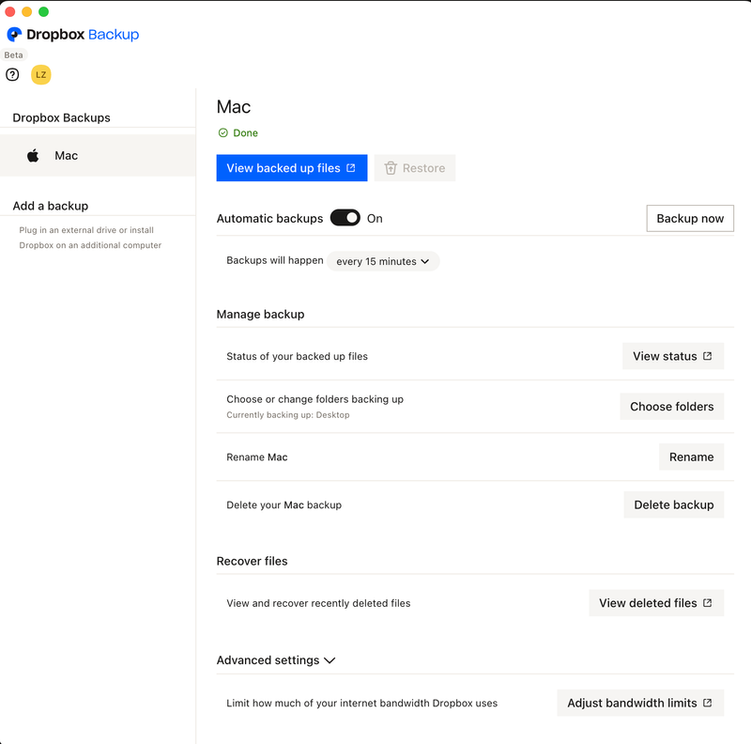Image resolution: width=751 pixels, height=744 pixels.
Task: Click the Restore button
Action: pyautogui.click(x=415, y=168)
